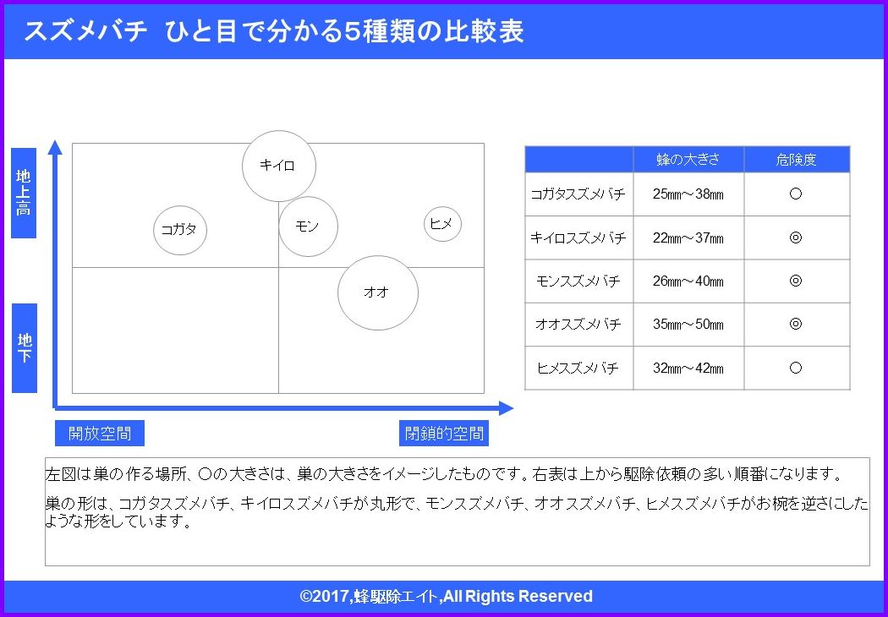The height and width of the screenshot is (617, 888).
Task: Click the large オオ circle
Action: click(x=377, y=292)
